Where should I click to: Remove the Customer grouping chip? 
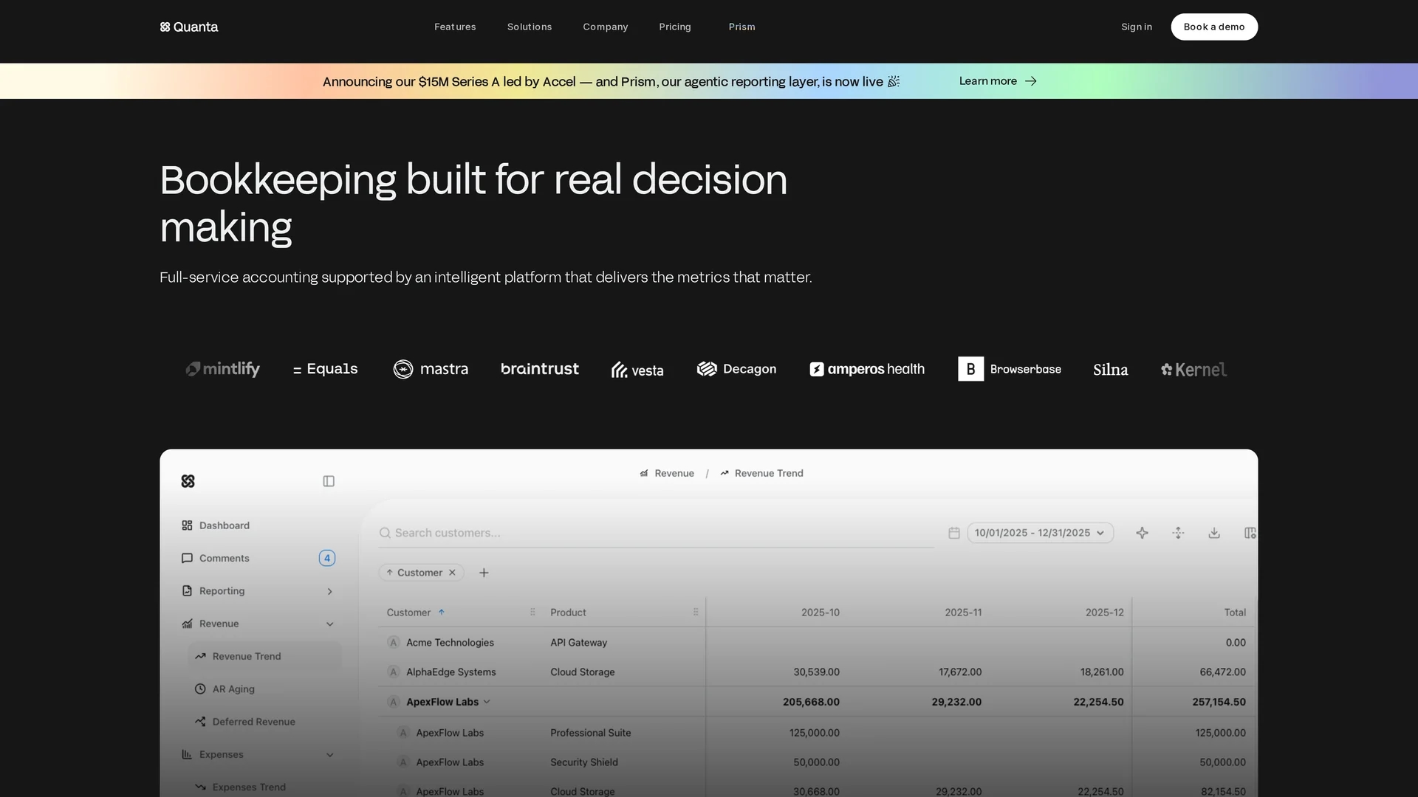point(452,573)
